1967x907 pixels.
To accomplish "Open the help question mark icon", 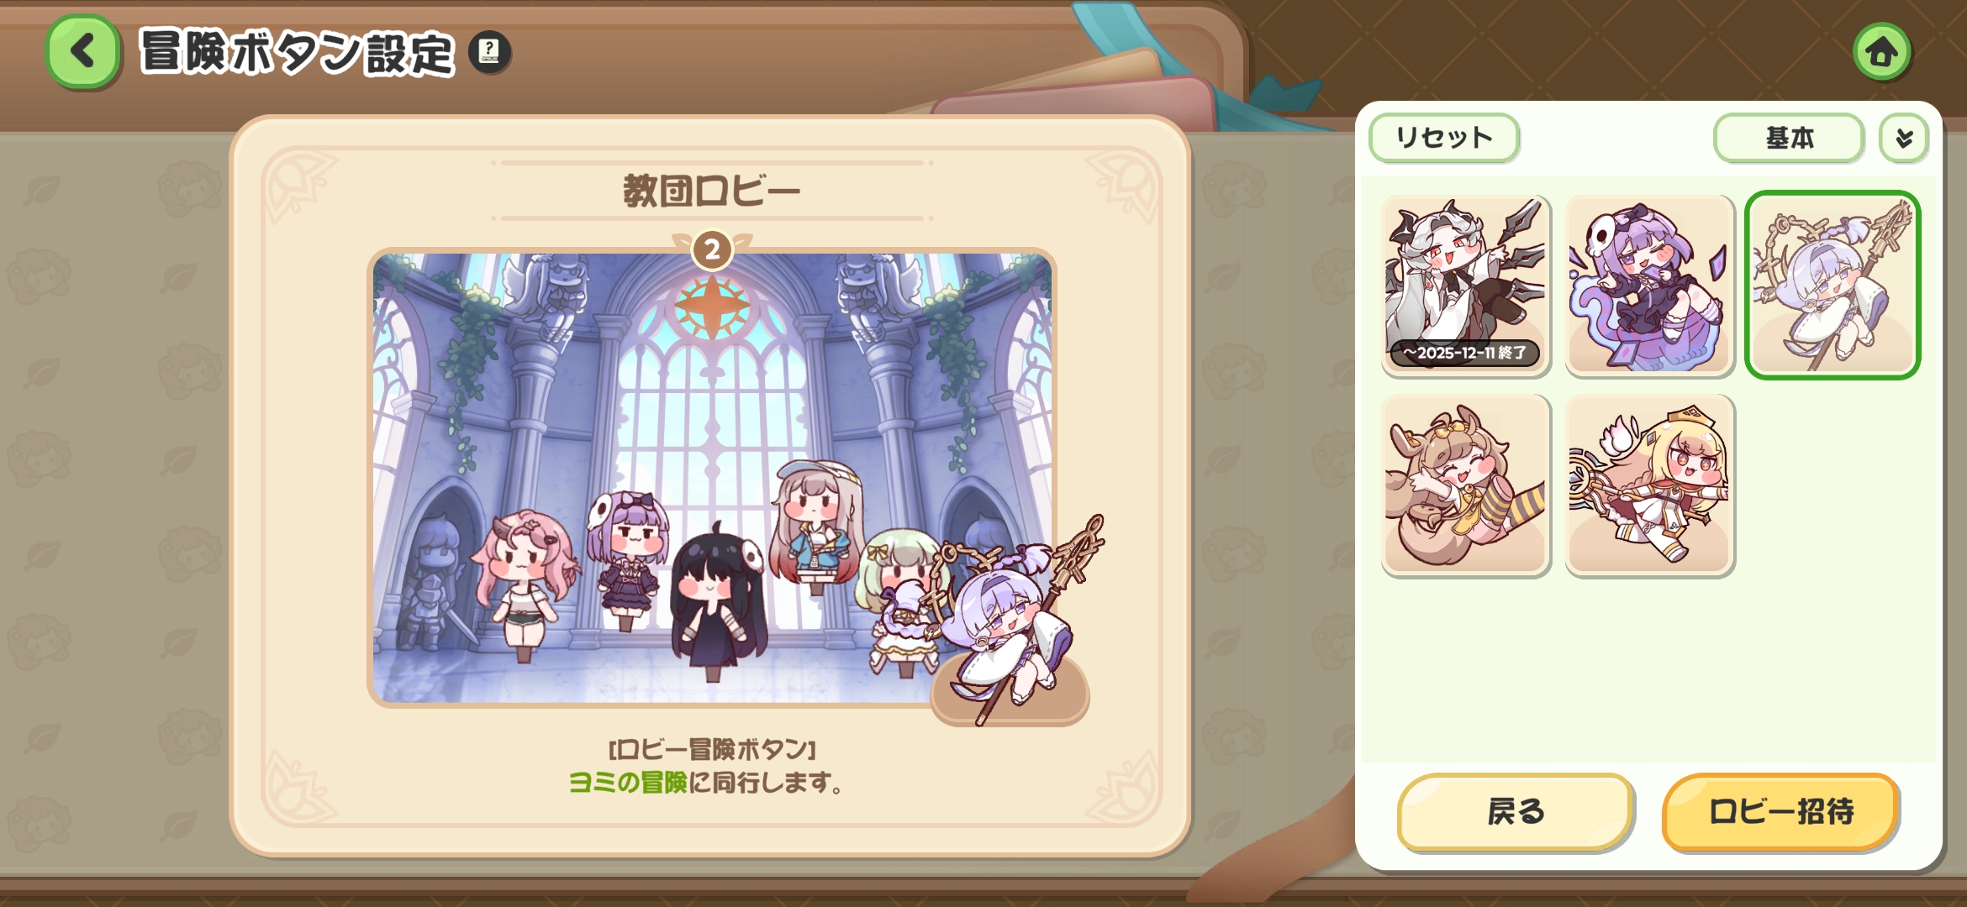I will pyautogui.click(x=489, y=53).
